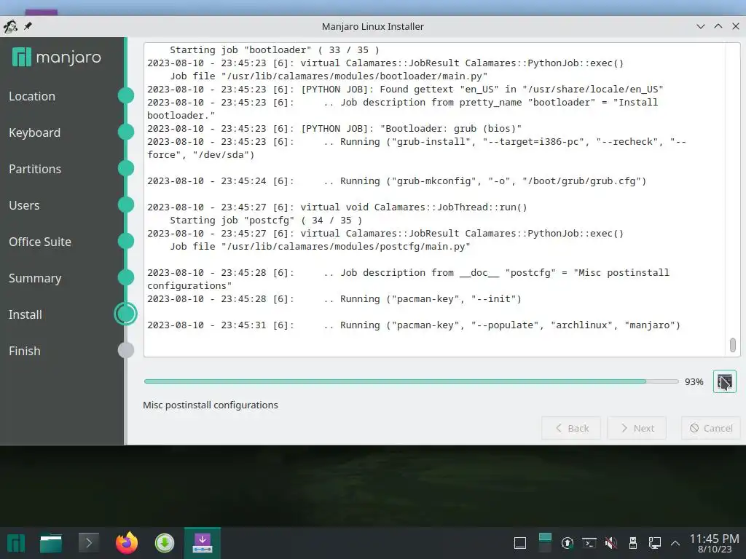The height and width of the screenshot is (559, 746).
Task: Maximize the installer window
Action: point(718,26)
